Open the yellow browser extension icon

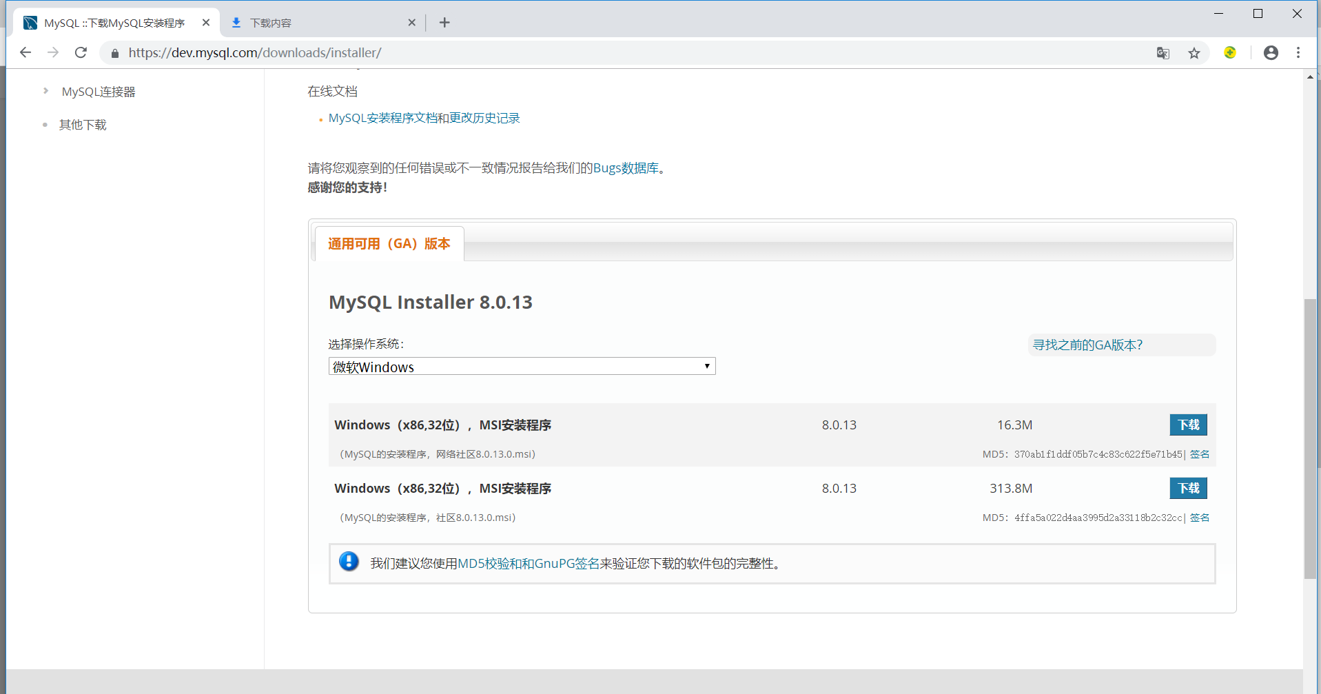point(1229,52)
